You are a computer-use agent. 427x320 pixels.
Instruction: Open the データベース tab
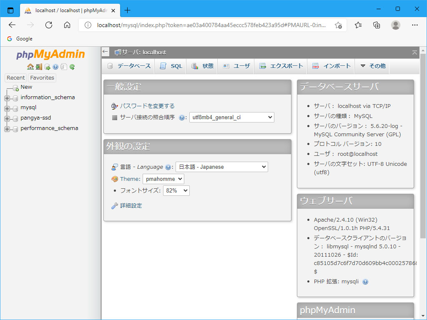coord(128,66)
